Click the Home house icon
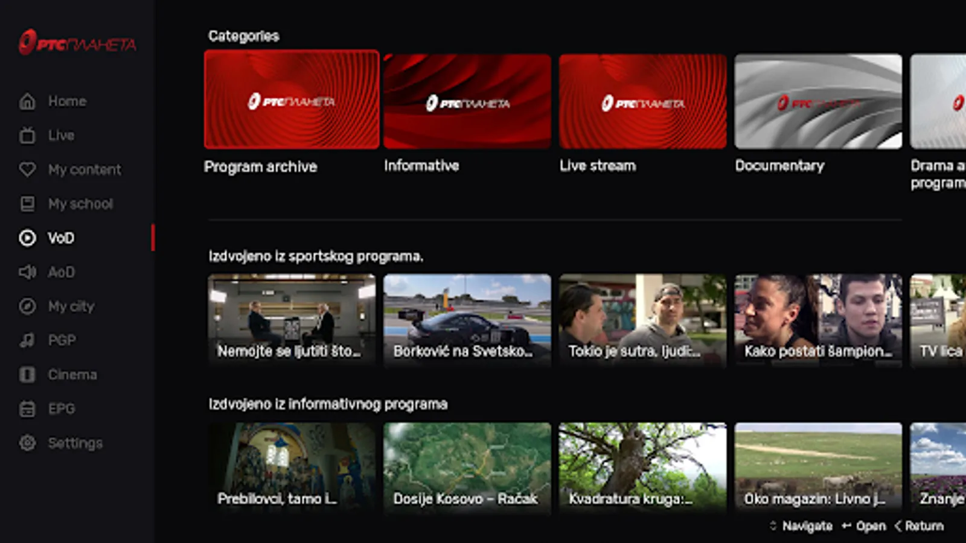 27,101
